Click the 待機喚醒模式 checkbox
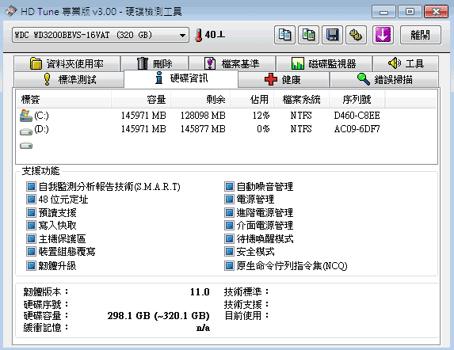 click(229, 238)
